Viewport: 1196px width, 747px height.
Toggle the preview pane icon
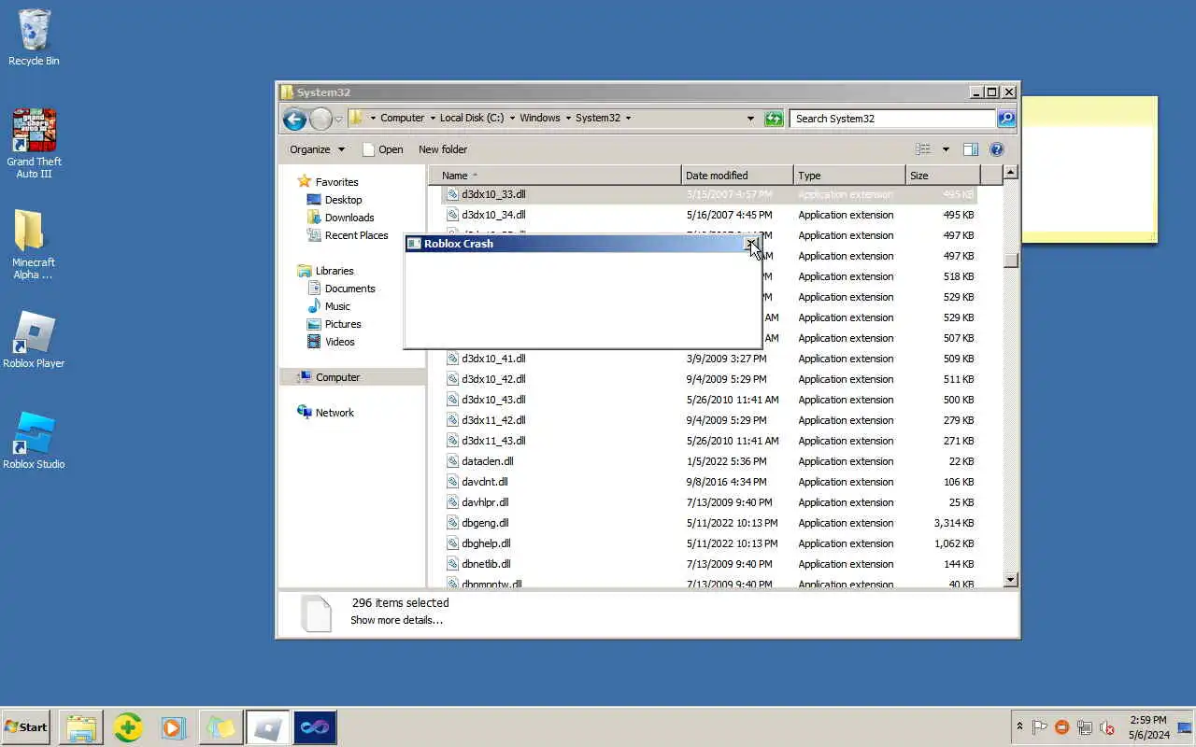[x=970, y=149]
